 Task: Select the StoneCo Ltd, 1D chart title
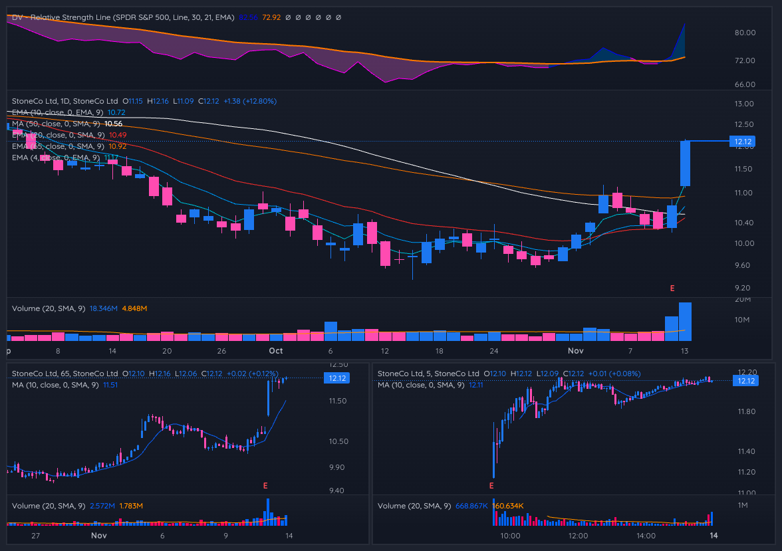pyautogui.click(x=65, y=101)
